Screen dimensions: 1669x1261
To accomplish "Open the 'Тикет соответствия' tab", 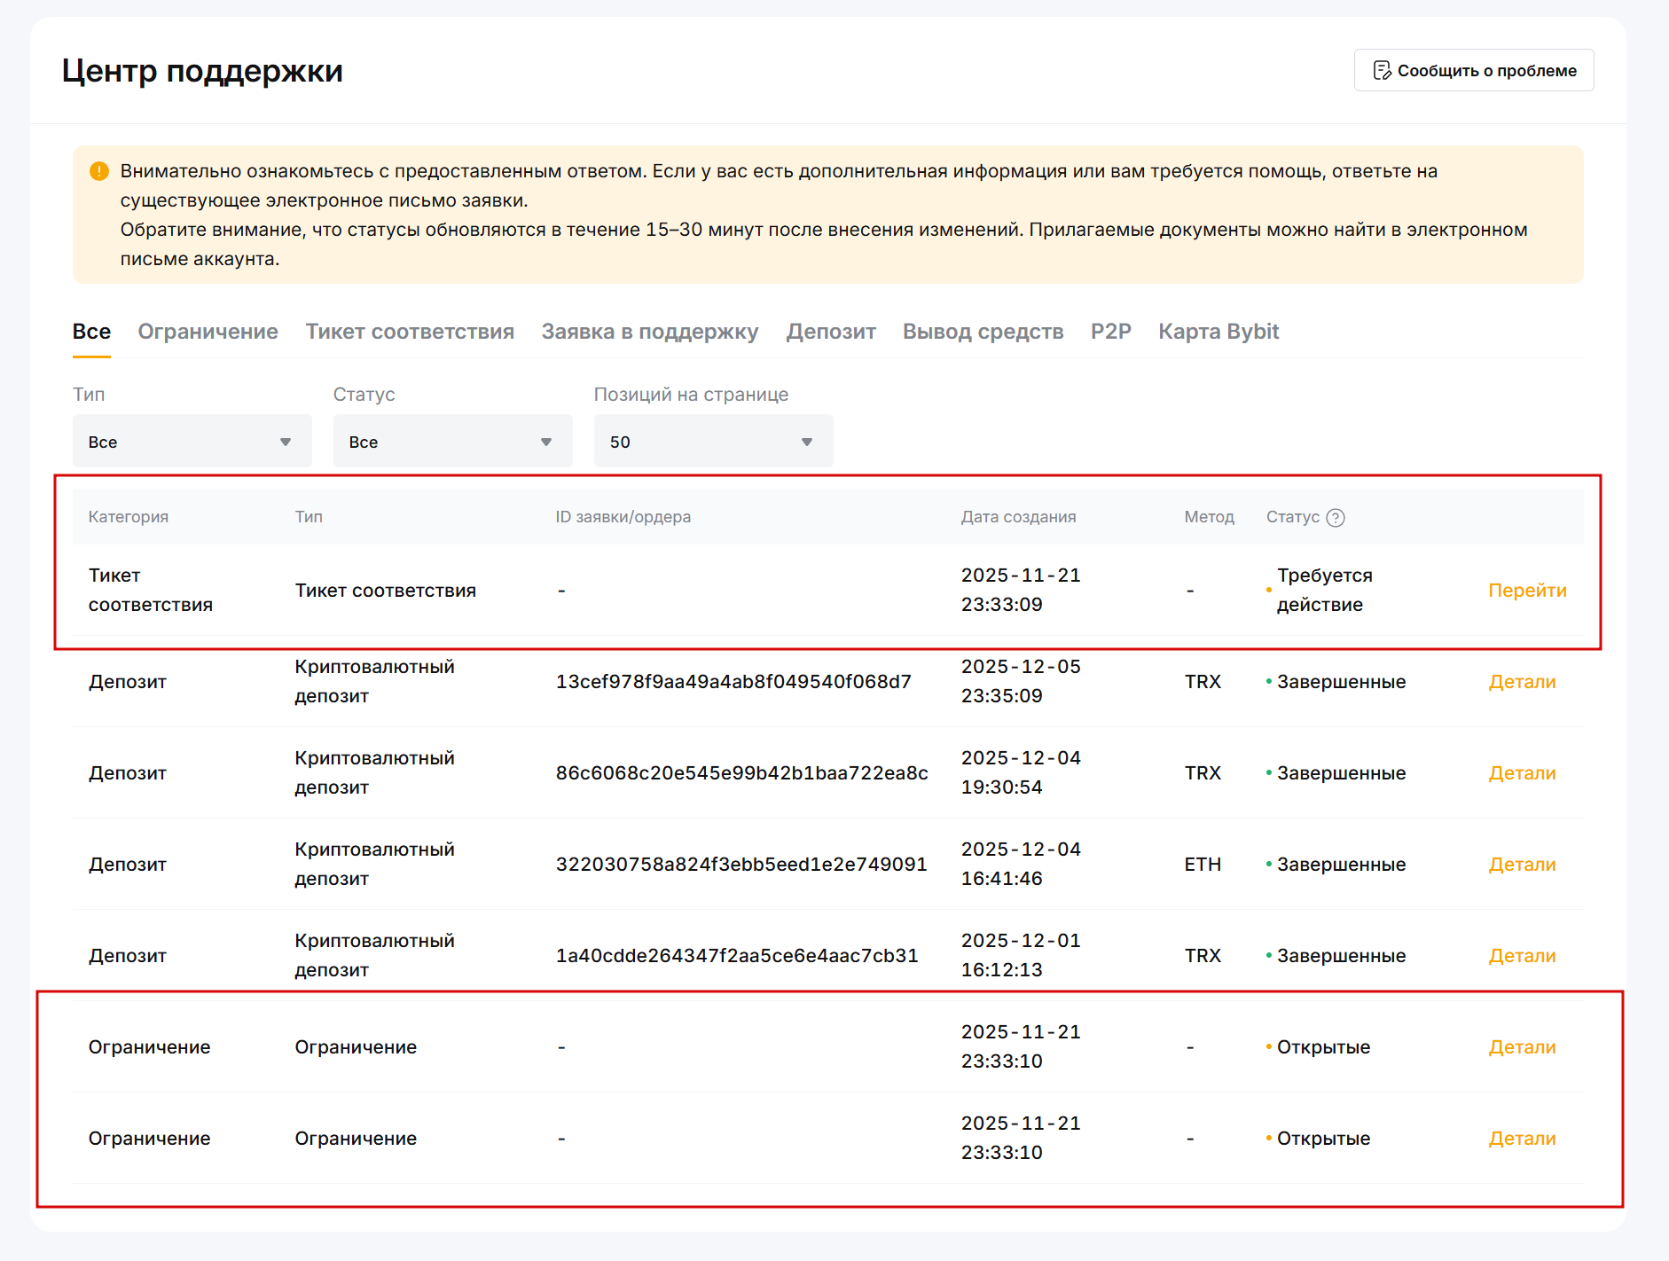I will point(410,332).
